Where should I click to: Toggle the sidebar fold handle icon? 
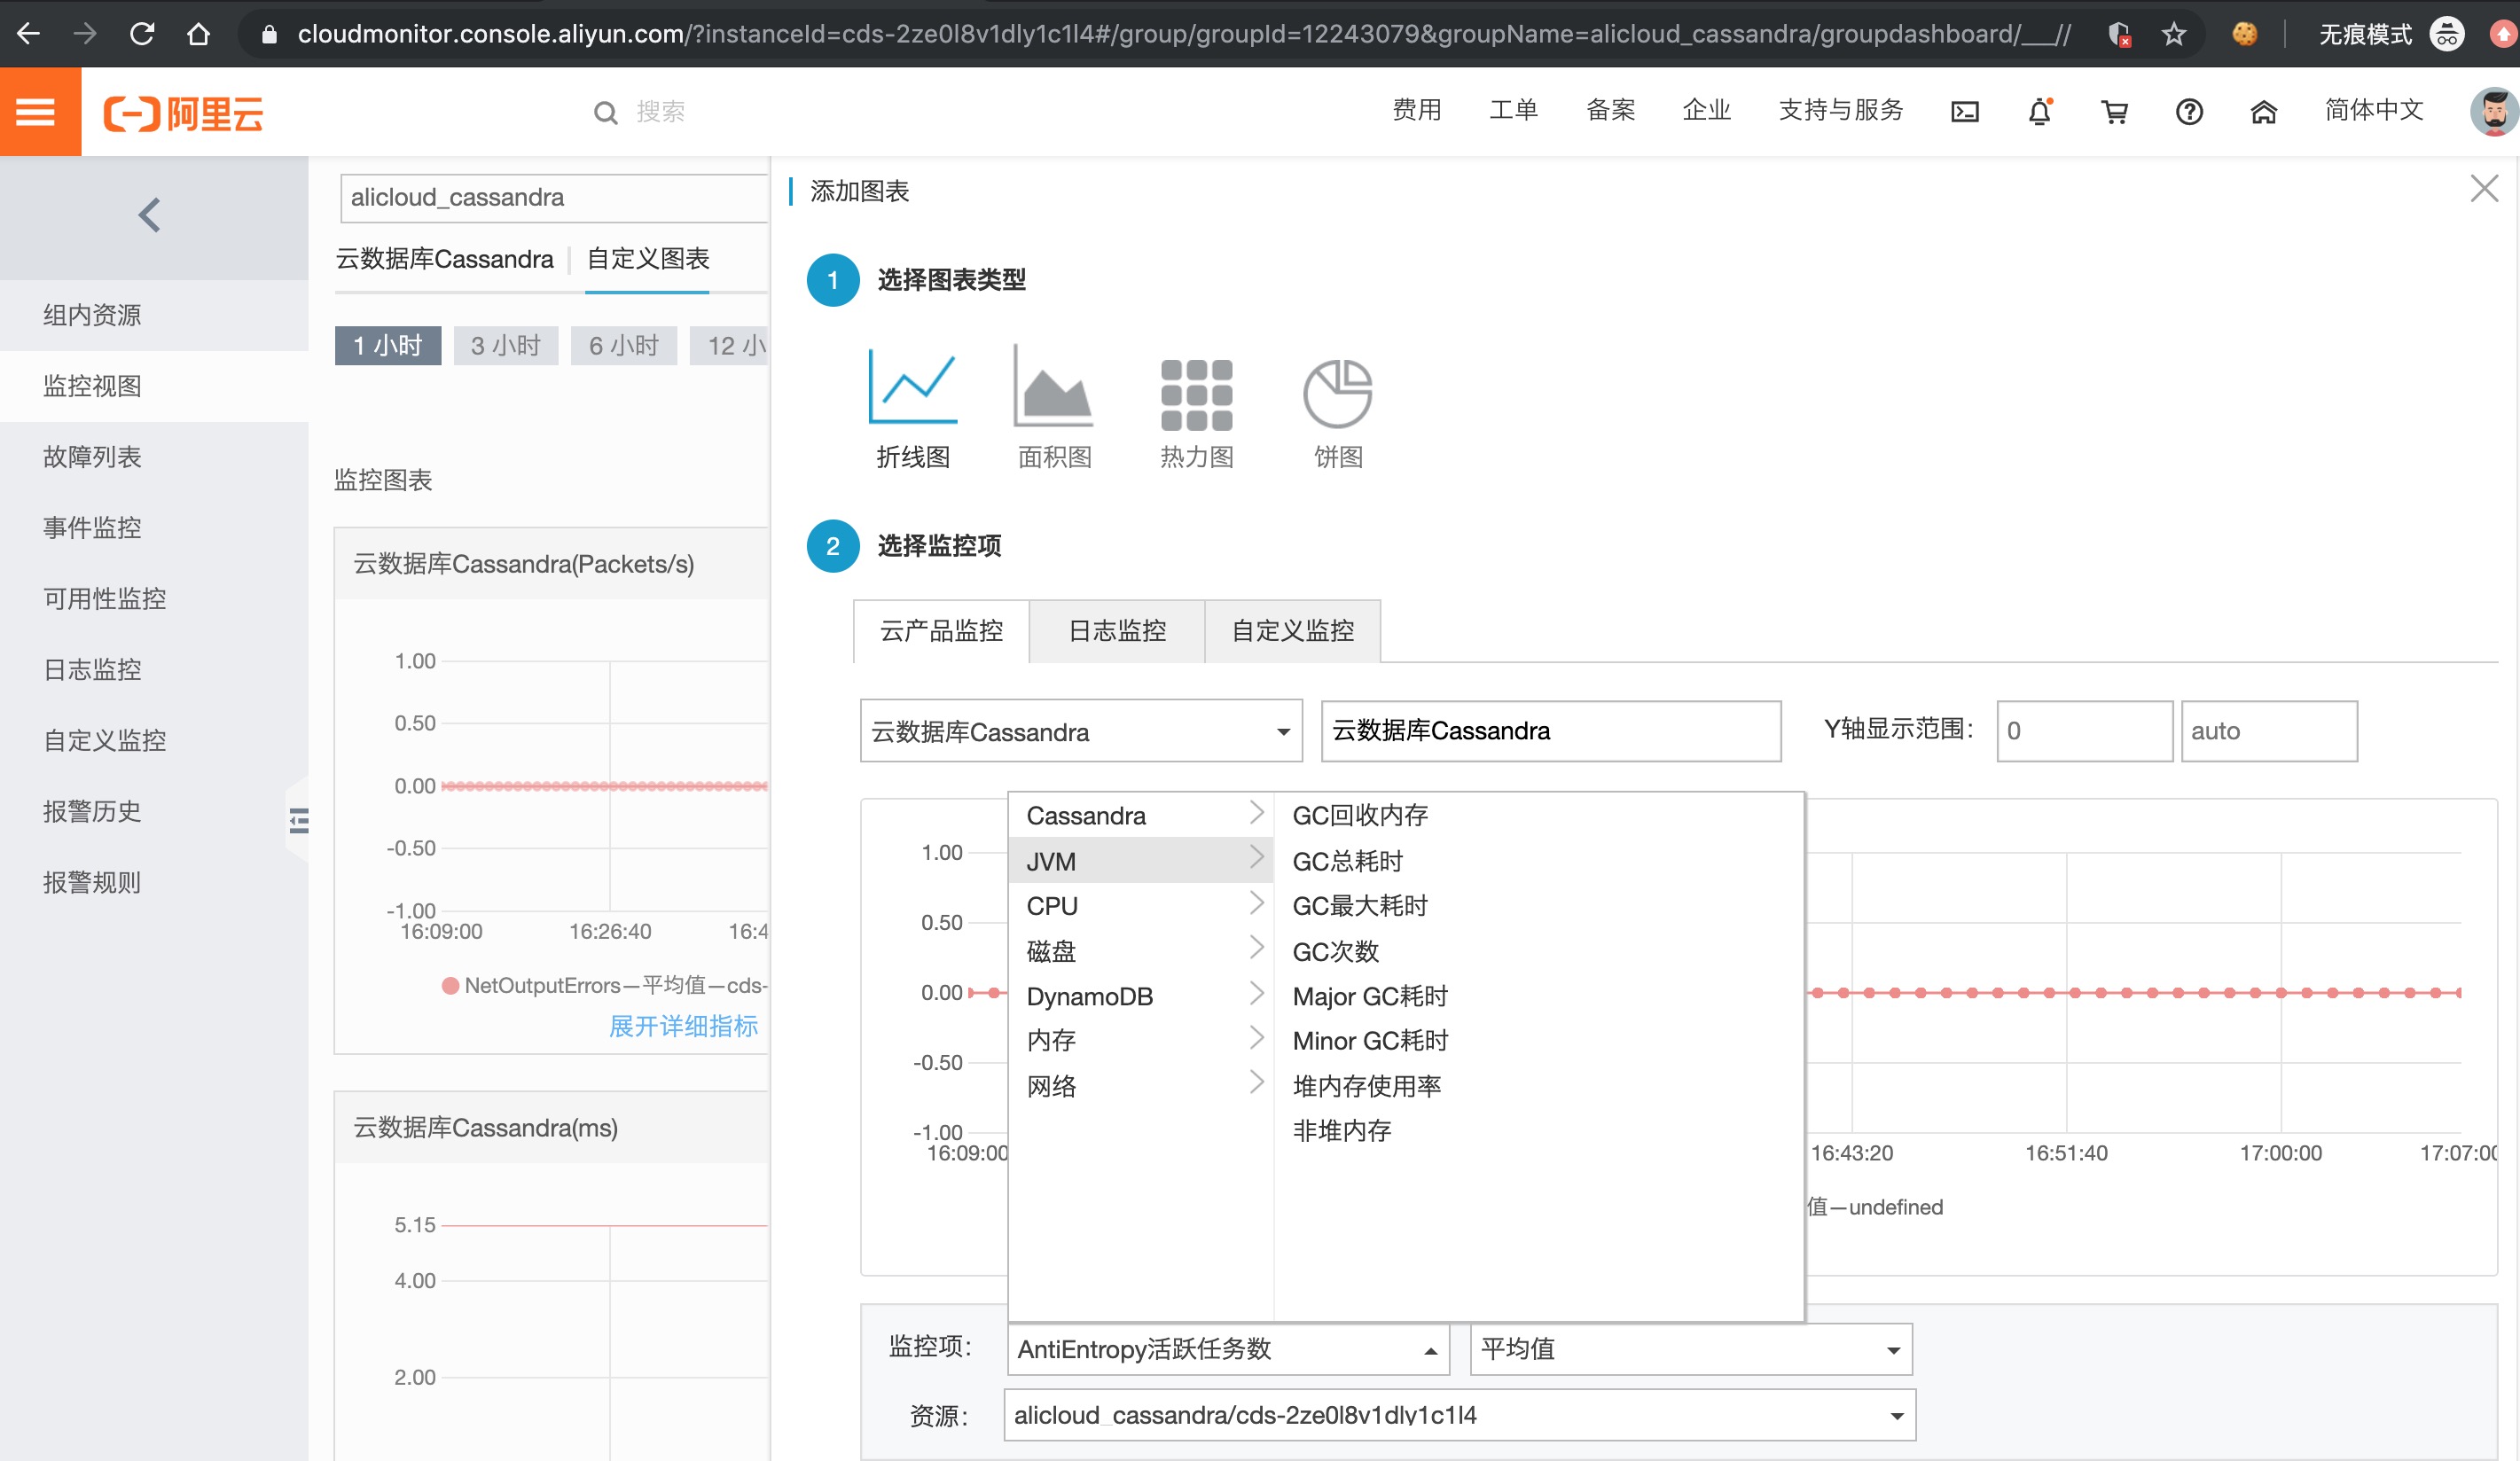coord(299,820)
